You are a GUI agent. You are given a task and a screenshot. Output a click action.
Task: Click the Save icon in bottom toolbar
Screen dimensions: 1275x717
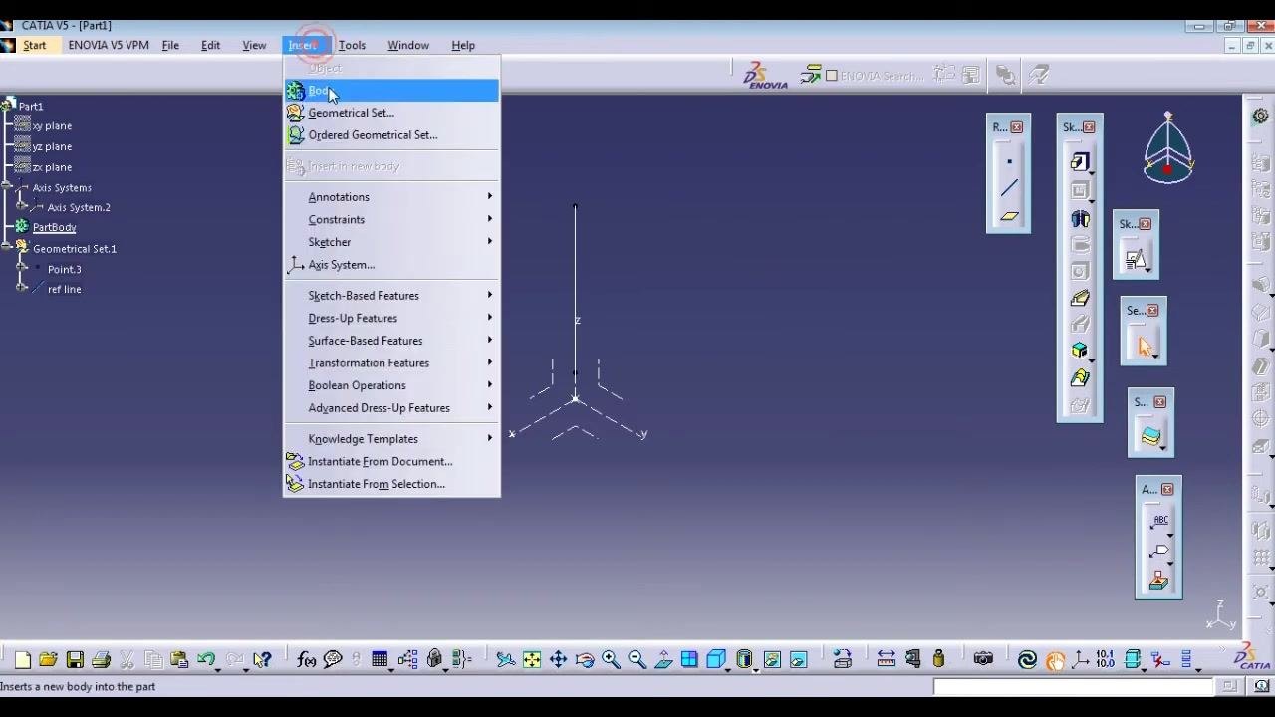click(x=75, y=659)
